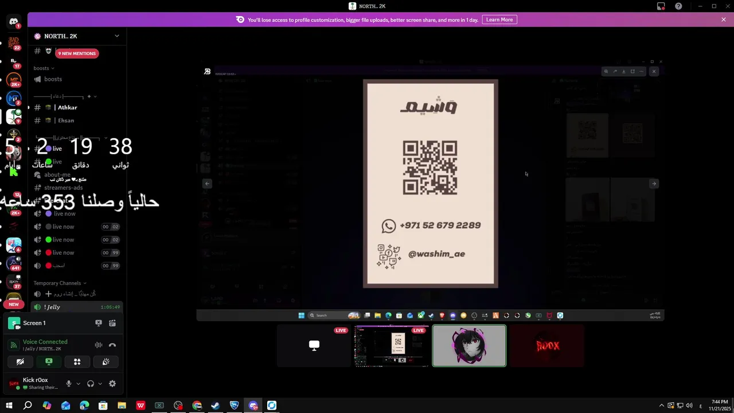Go to next image in stream viewer
The image size is (734, 413).
654,184
